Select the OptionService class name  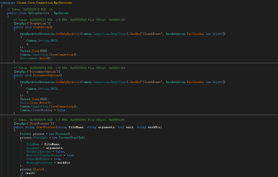point(38,13)
